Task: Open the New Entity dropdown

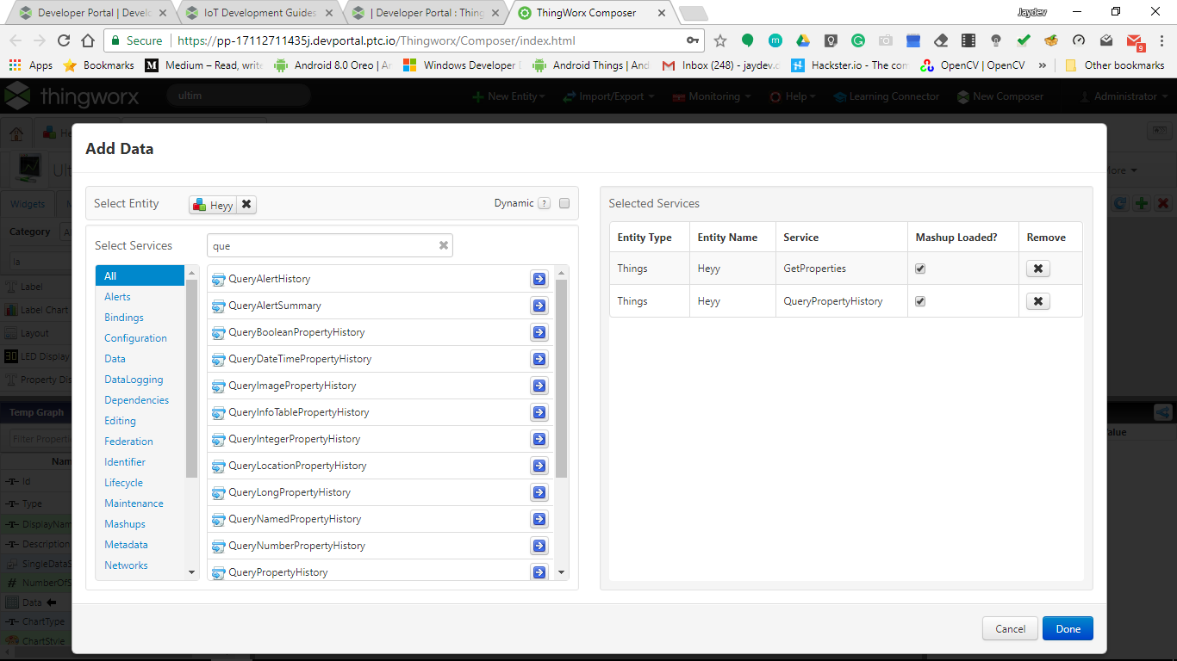Action: pyautogui.click(x=508, y=96)
